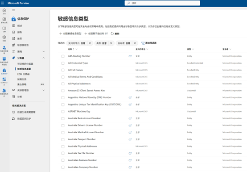Select All Physical Addresses checkbox
This screenshot has width=247, height=172.
coord(63,84)
